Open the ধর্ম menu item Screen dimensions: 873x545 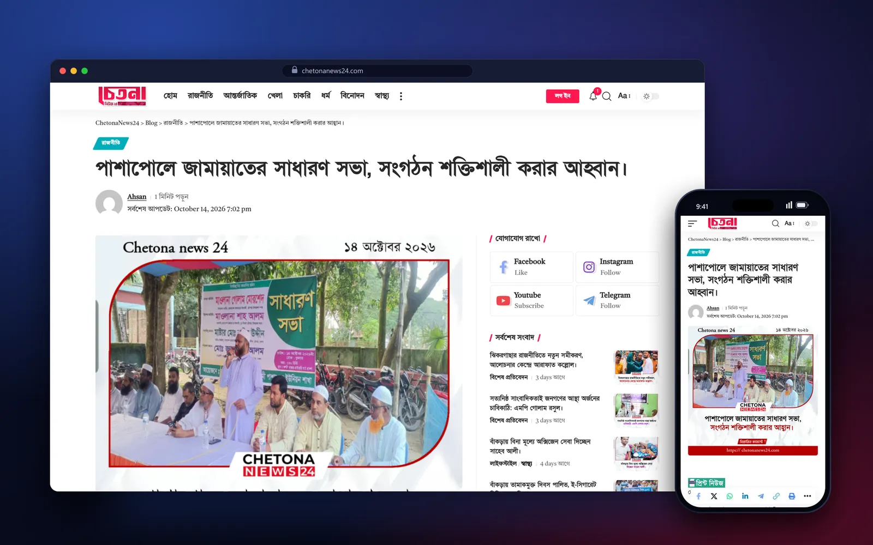[326, 95]
